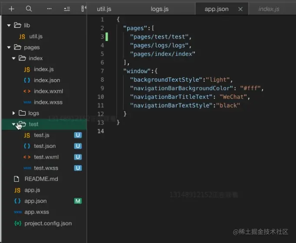Click the JS icon of index.js
Image resolution: width=296 pixels, height=243 pixels.
[x=27, y=70]
